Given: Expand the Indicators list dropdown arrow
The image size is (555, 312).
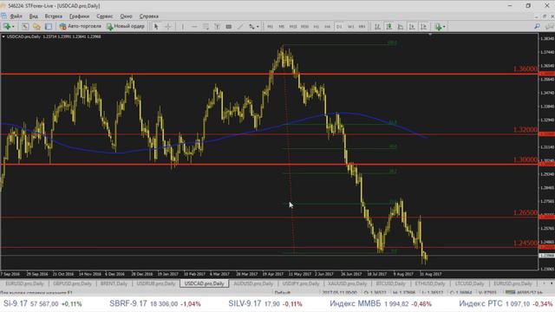Looking at the screenshot, I should 444,27.
